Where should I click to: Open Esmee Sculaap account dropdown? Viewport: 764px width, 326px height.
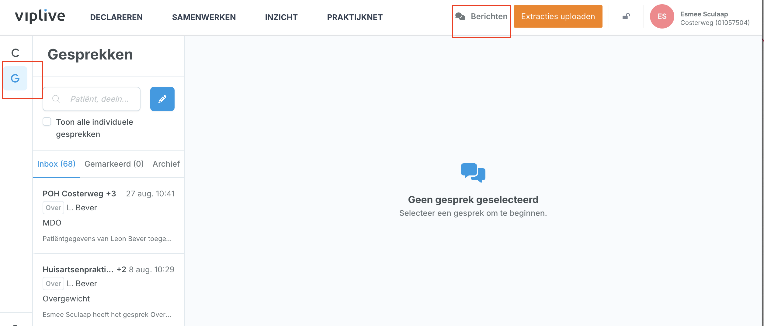[714, 18]
